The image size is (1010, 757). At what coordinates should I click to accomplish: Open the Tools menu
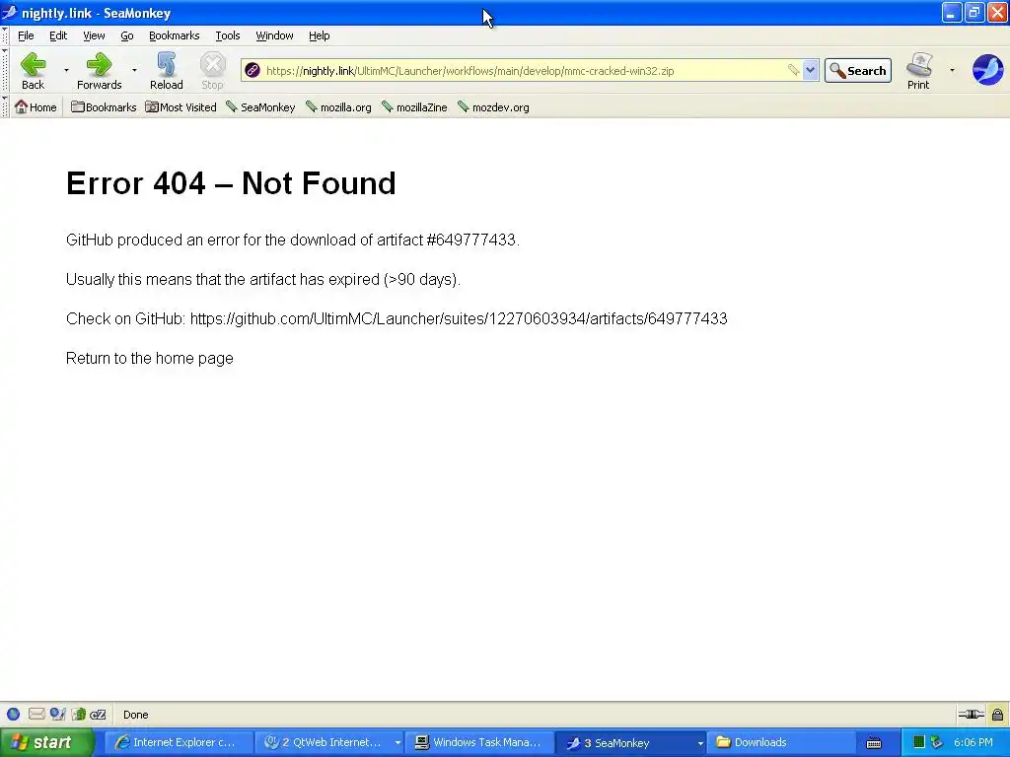[228, 35]
